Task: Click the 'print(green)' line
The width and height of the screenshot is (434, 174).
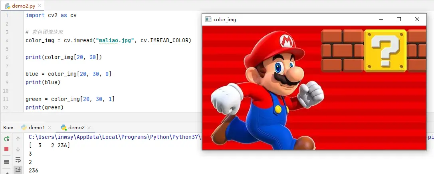Action: click(x=45, y=107)
